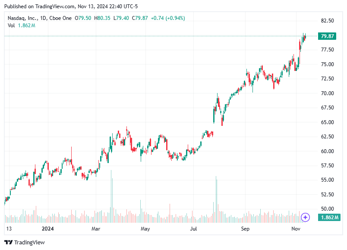Toggle the change percentage +0.74 (+0.94%)
Screen dimensions: 347x250
coord(167,18)
